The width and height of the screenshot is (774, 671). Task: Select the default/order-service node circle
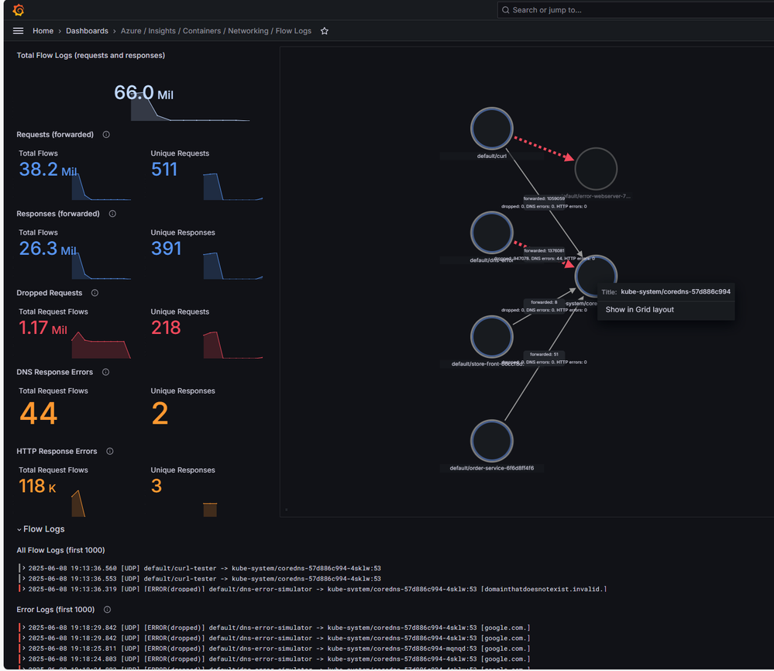pos(492,441)
